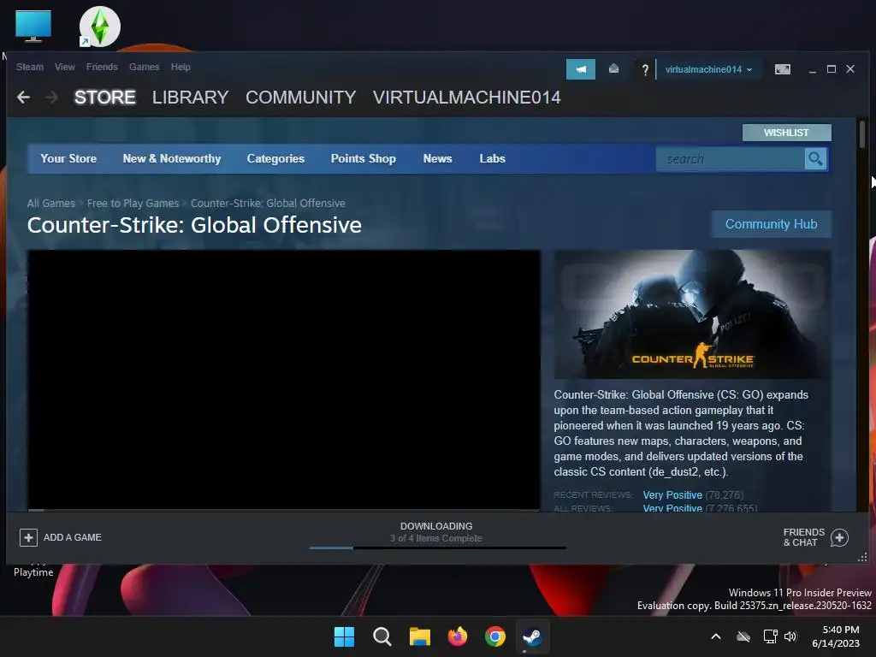This screenshot has height=657, width=876.
Task: Click the window resize grip corner
Action: click(x=862, y=557)
